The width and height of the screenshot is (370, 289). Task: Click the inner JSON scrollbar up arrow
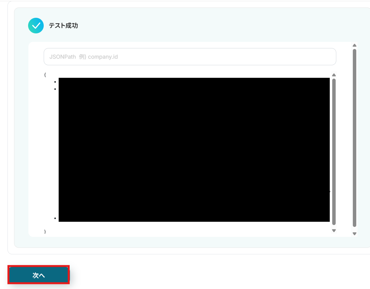(334, 75)
